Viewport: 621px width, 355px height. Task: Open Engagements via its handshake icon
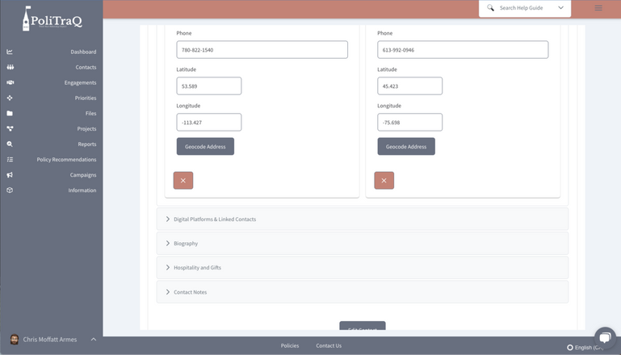[x=10, y=82]
